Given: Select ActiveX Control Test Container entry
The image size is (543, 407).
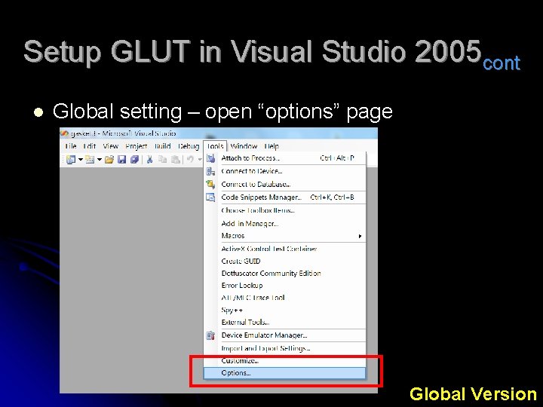Looking at the screenshot, I should pos(284,249).
